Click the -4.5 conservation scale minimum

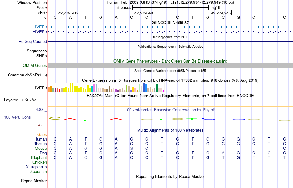(40, 125)
